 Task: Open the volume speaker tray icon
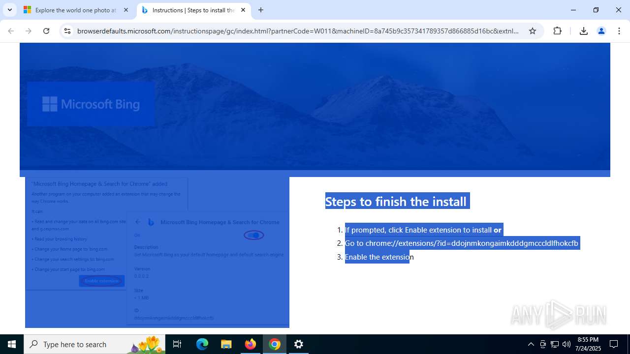tap(567, 344)
